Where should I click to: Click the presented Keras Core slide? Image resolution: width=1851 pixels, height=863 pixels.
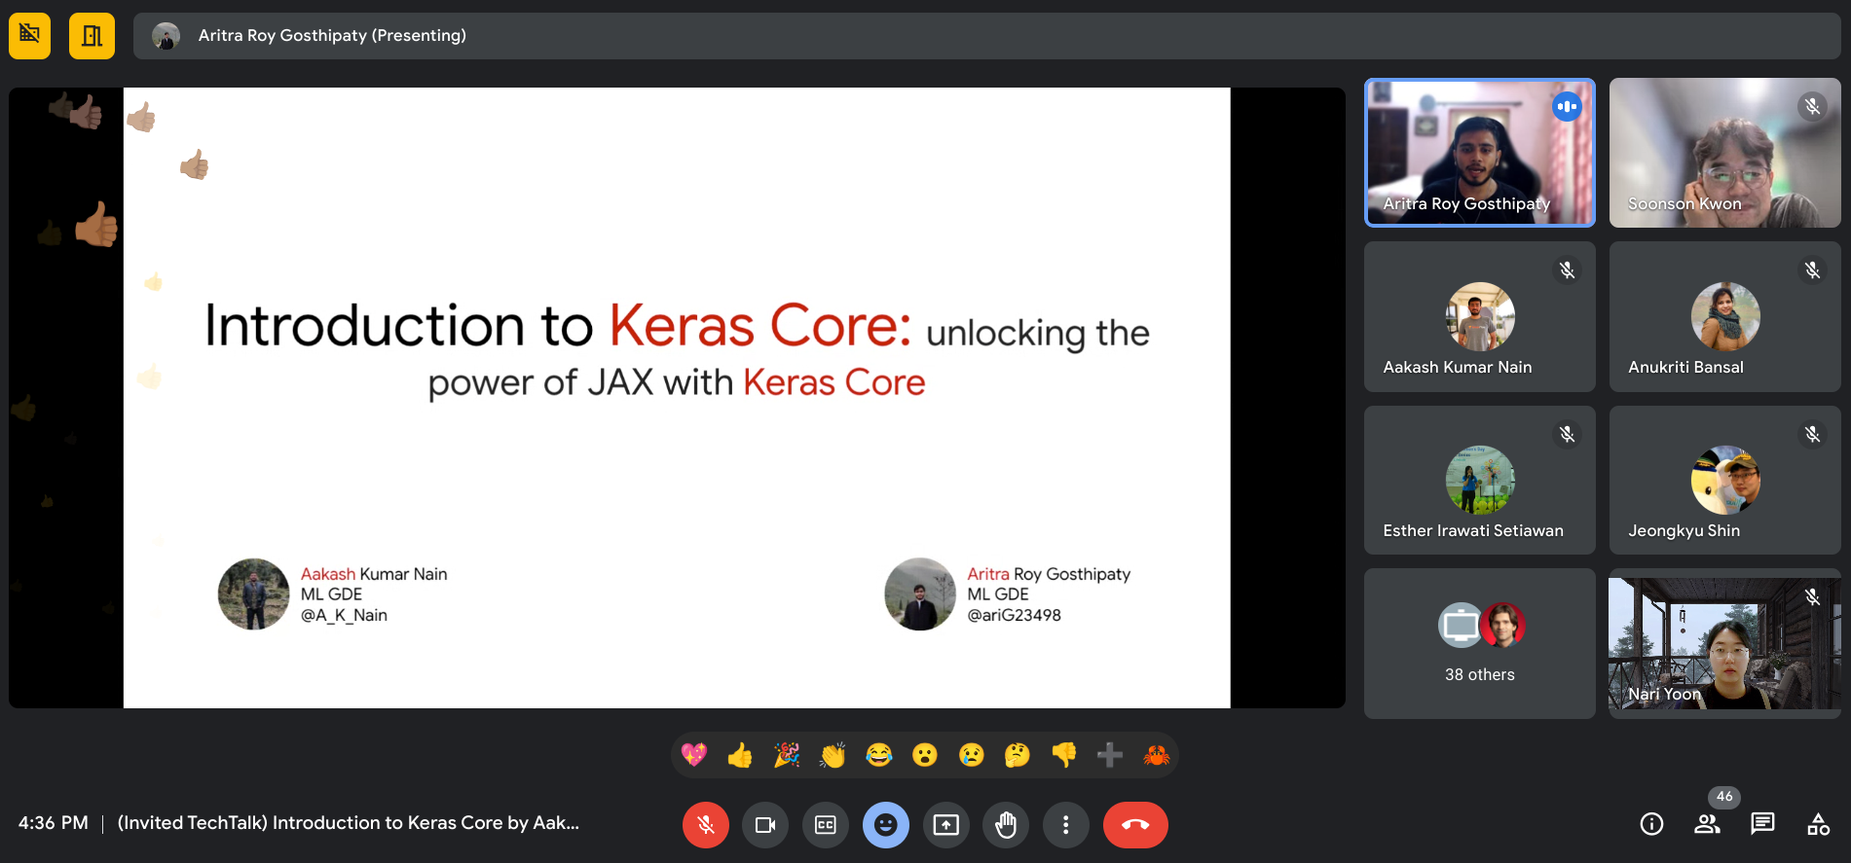point(677,398)
